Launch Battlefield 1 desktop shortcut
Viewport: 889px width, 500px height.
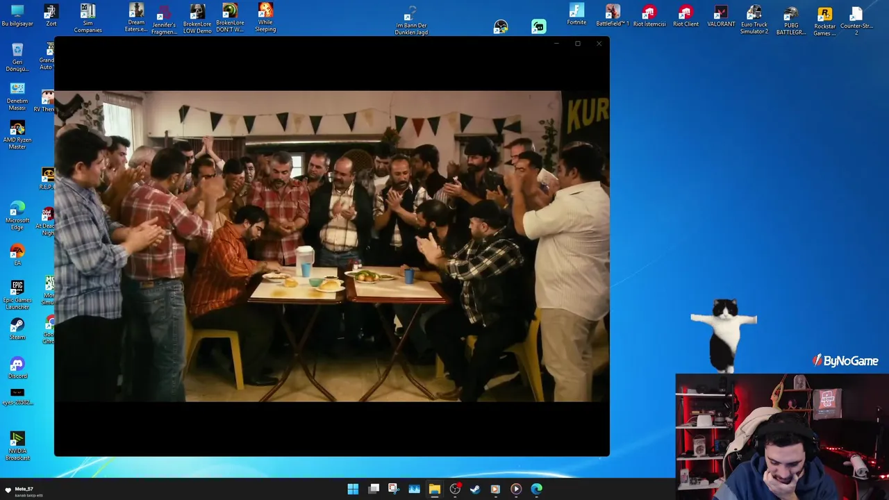tap(613, 15)
